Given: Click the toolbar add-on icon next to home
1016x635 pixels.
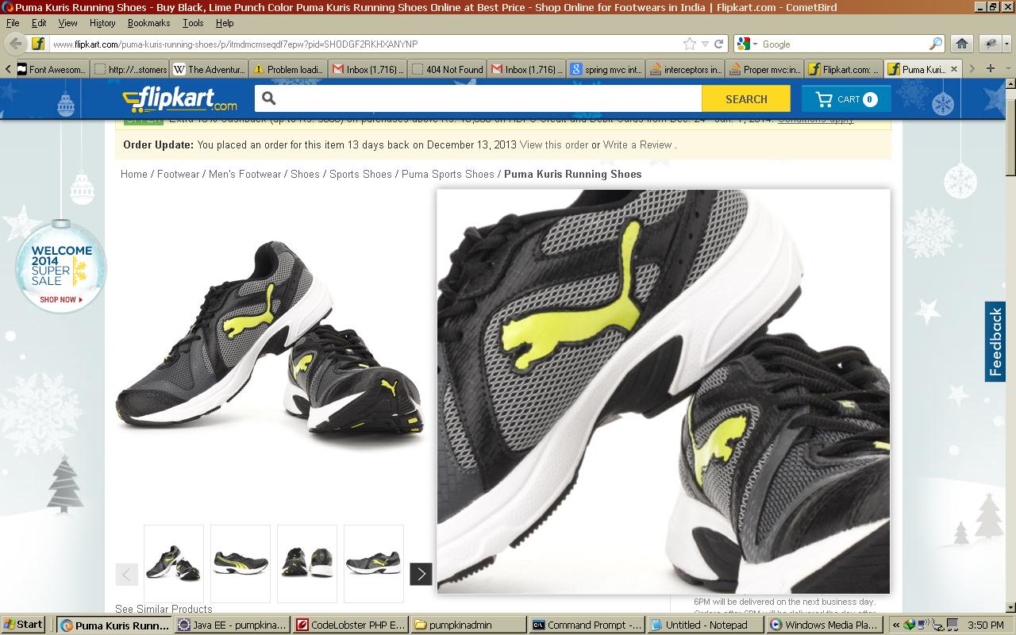Looking at the screenshot, I should point(991,44).
